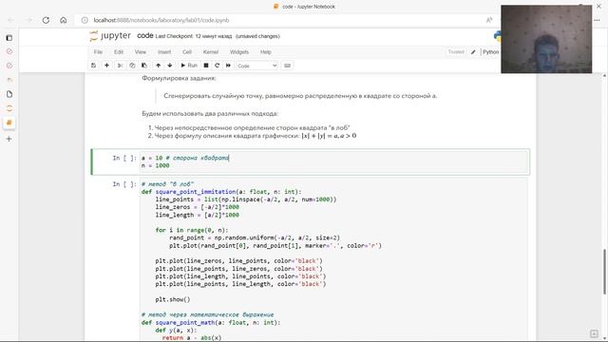Switch to the second sidebar tab
608x342 pixels.
coord(9,66)
